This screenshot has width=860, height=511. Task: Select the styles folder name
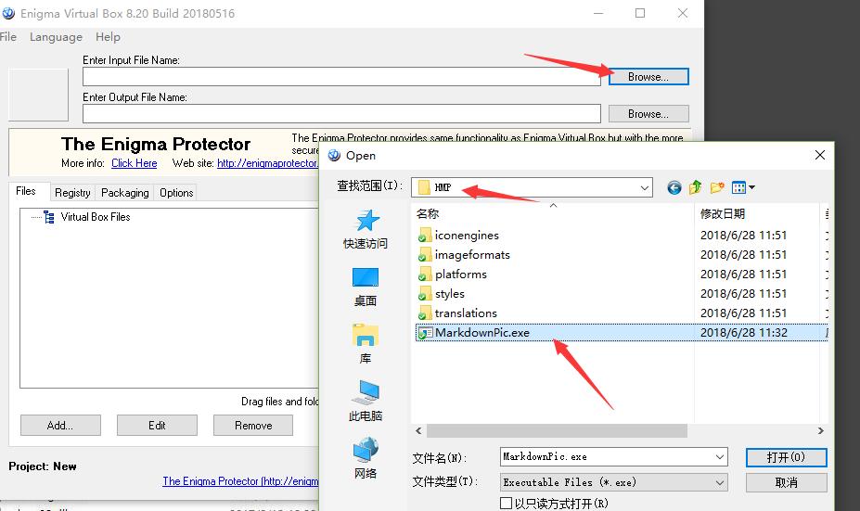450,294
